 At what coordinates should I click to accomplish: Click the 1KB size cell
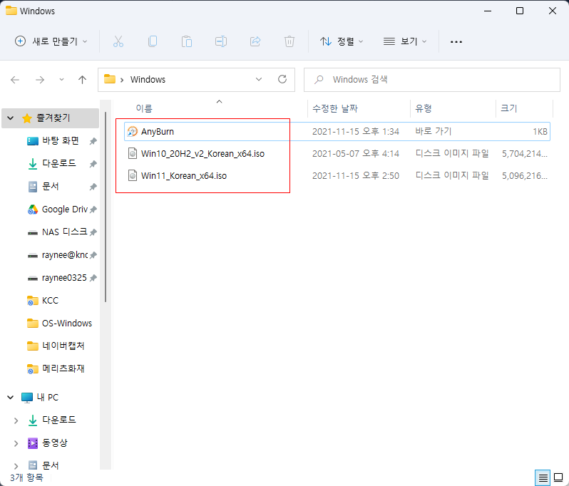click(x=540, y=131)
